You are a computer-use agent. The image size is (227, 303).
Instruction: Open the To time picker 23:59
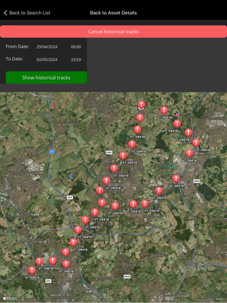[x=76, y=60]
